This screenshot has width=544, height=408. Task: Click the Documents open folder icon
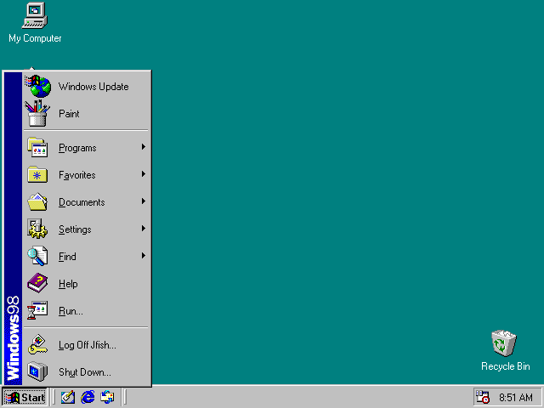point(37,202)
